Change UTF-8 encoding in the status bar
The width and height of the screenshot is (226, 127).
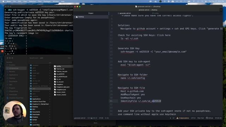193,118
